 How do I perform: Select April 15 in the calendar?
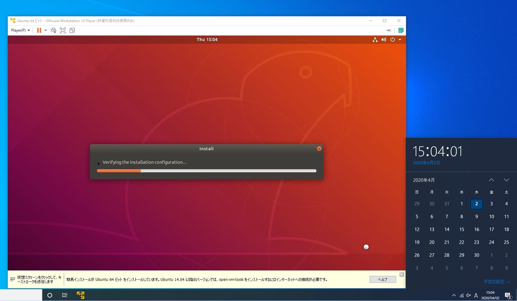pos(462,229)
